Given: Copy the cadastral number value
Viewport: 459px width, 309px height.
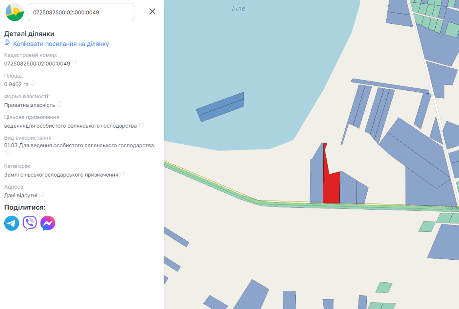Looking at the screenshot, I should pos(75,63).
